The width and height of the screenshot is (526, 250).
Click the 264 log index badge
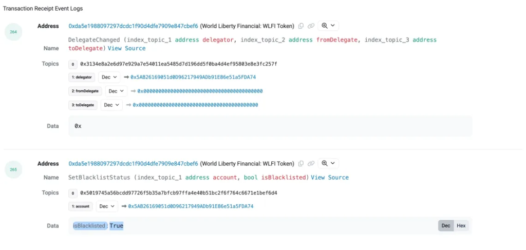[13, 32]
